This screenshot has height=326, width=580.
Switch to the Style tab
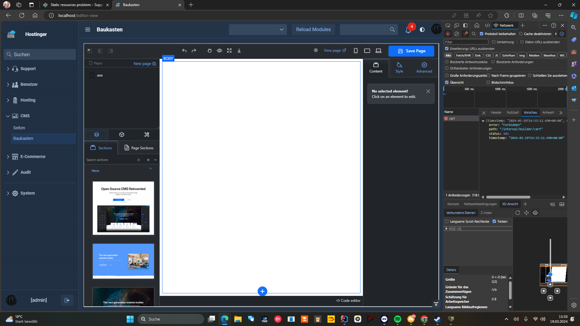(399, 68)
